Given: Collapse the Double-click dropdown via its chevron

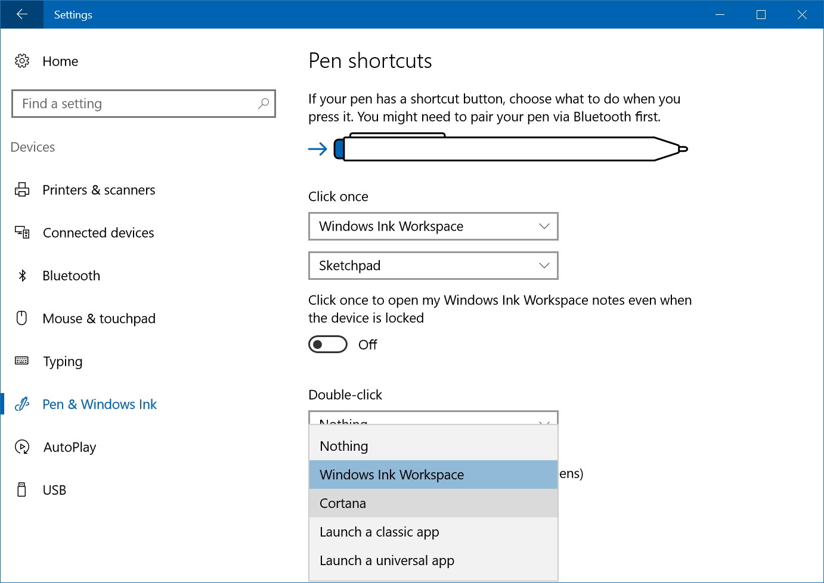Looking at the screenshot, I should coord(544,422).
